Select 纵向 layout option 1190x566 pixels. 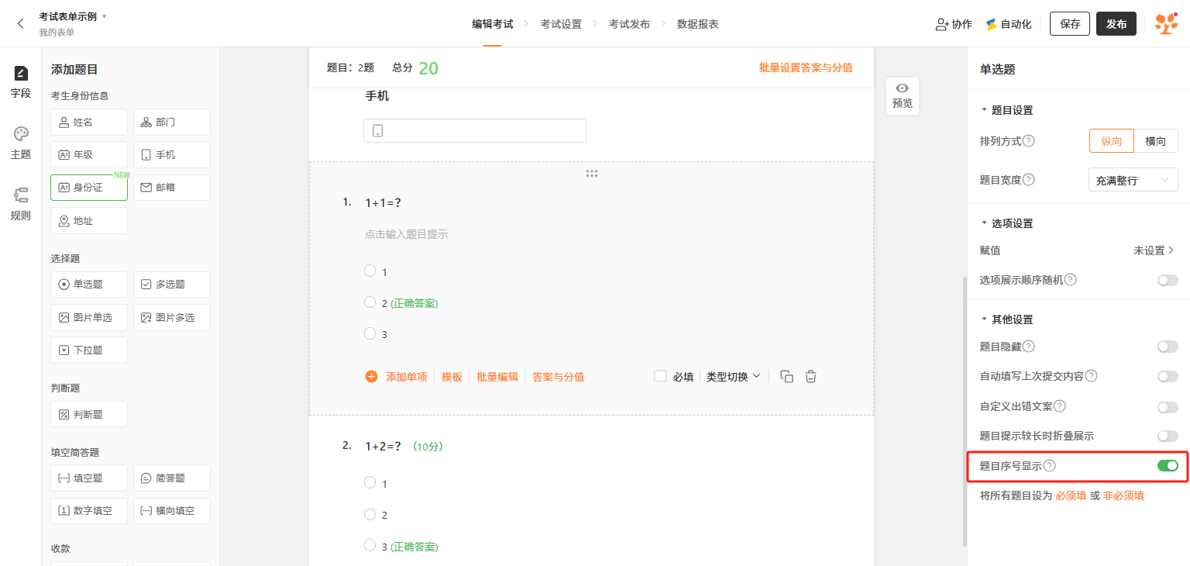tap(1112, 141)
